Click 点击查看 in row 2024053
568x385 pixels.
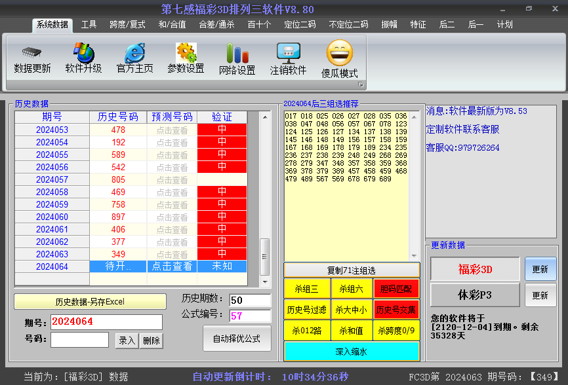172,130
